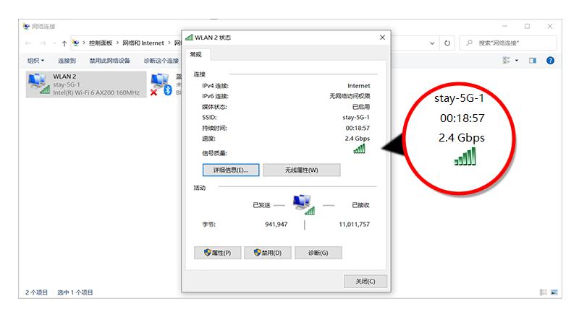The image size is (579, 330).
Task: Click the address bar location icon
Action: click(x=76, y=43)
